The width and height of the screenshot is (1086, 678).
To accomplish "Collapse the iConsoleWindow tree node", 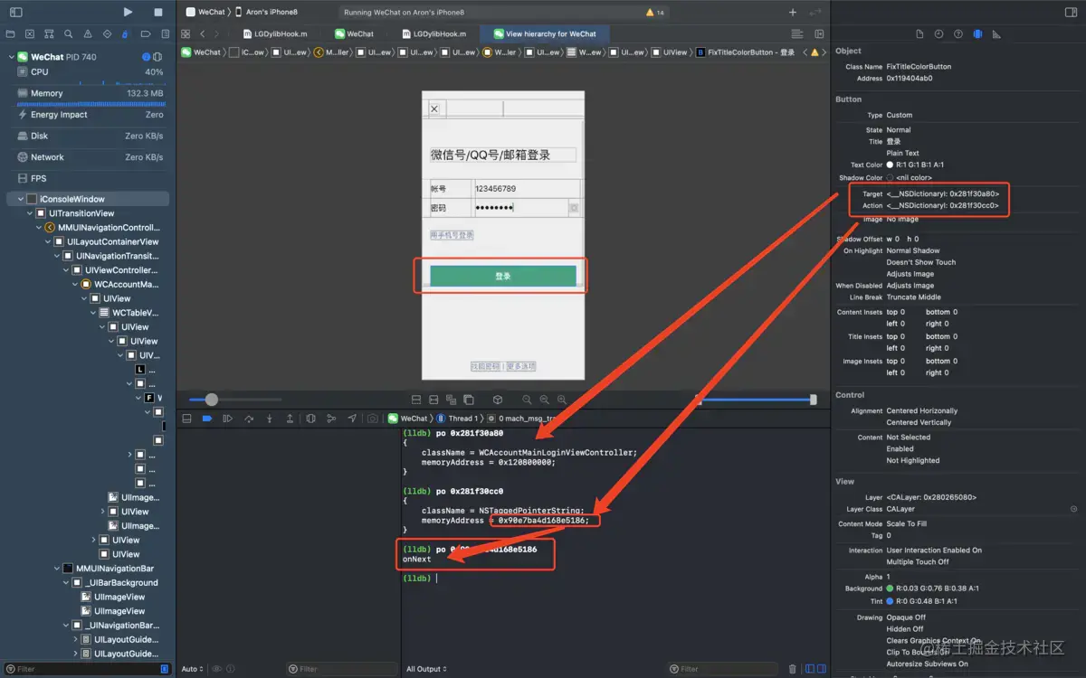I will [20, 199].
